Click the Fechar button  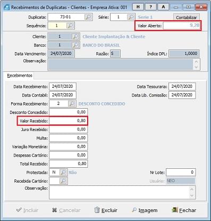[x=184, y=210]
